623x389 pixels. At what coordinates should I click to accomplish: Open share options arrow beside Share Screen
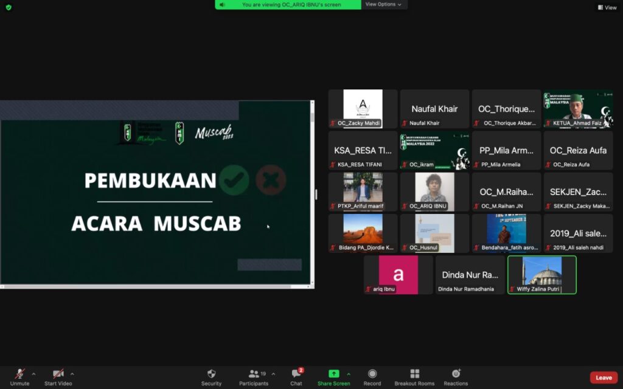click(349, 374)
